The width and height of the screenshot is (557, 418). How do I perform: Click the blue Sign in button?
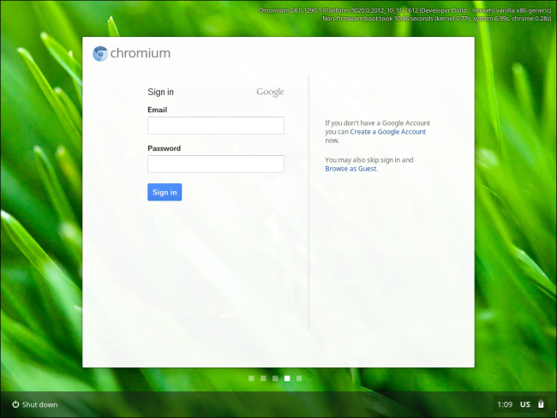pyautogui.click(x=165, y=192)
